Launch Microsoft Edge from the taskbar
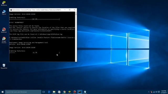 [x=49, y=92]
